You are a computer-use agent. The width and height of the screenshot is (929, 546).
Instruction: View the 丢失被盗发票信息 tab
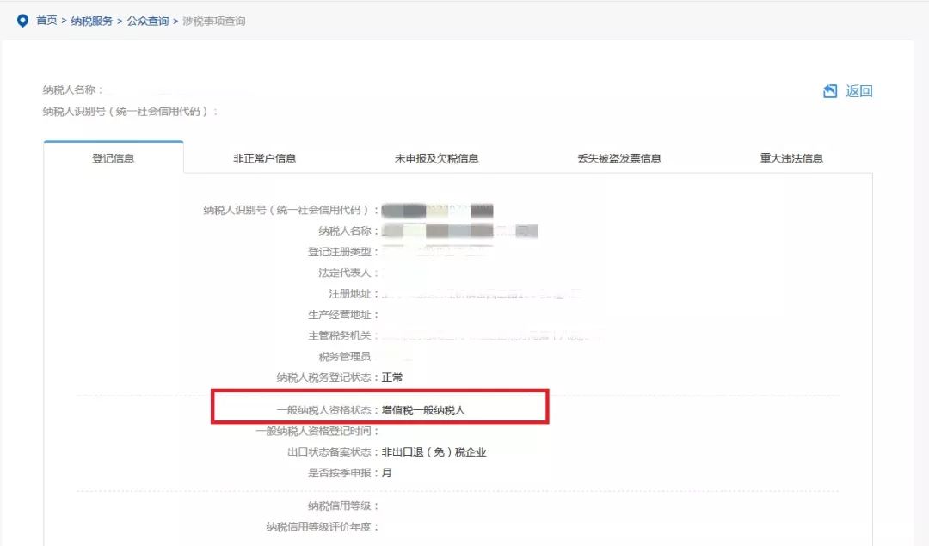pyautogui.click(x=621, y=157)
